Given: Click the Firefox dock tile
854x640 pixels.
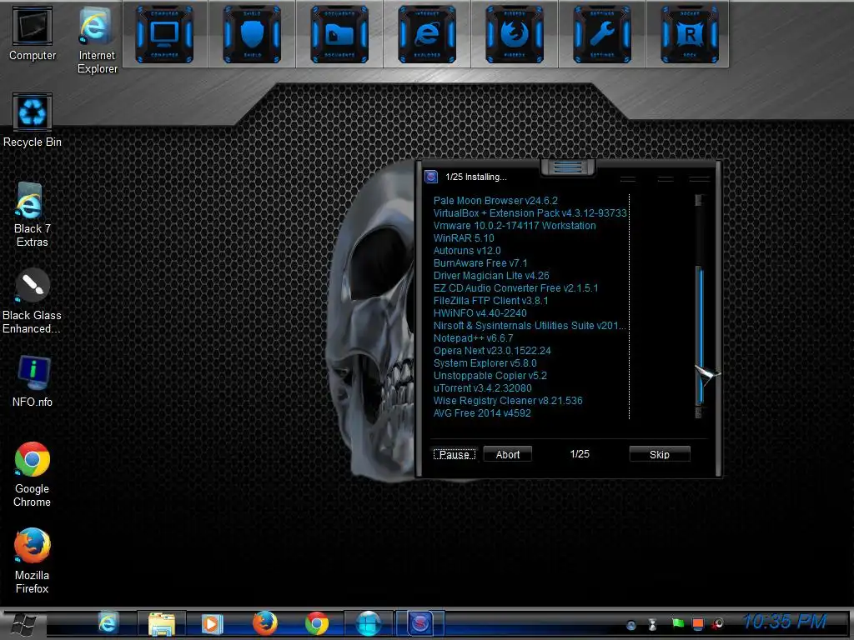Looking at the screenshot, I should (x=515, y=34).
